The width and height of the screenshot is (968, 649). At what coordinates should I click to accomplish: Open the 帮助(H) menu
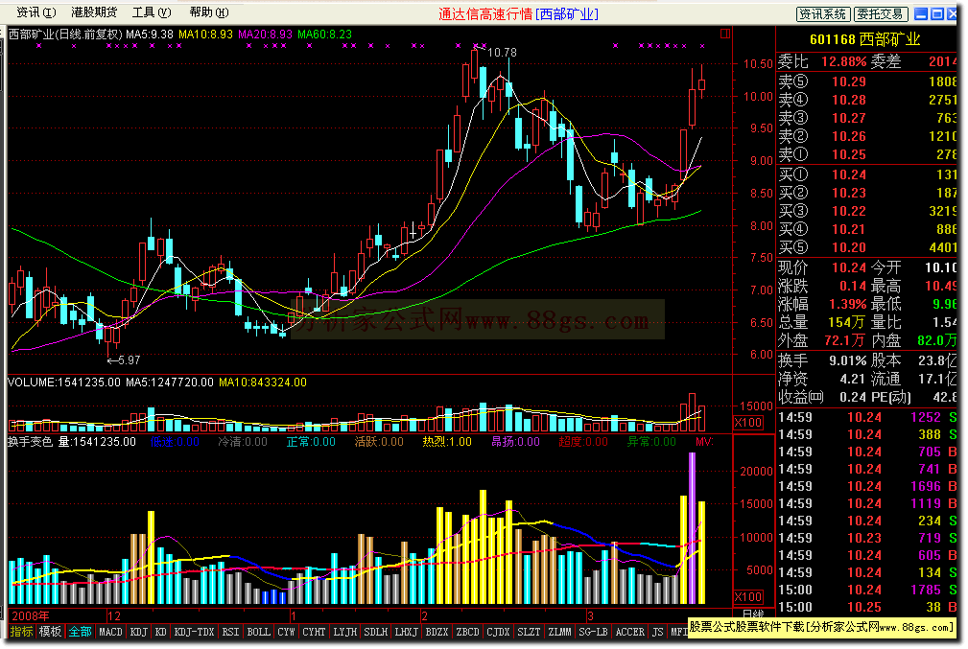point(209,12)
